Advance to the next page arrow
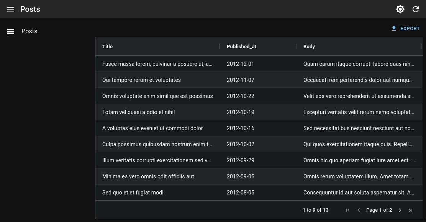The image size is (426, 222). pos(400,210)
